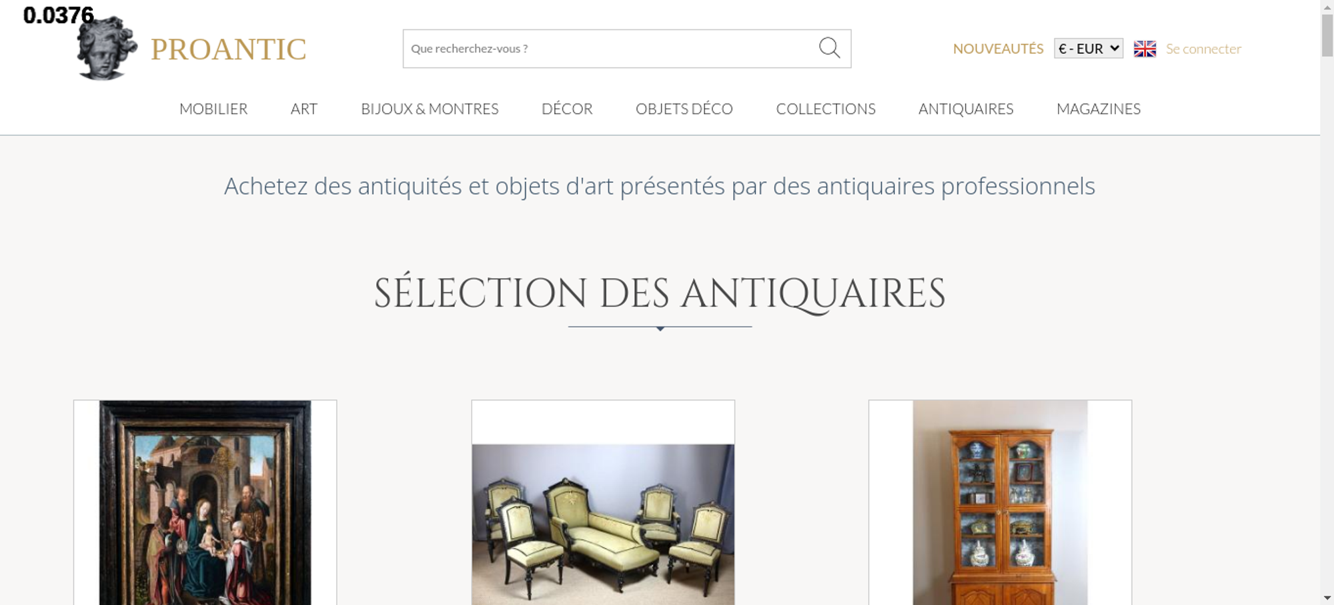Open the € - EUR currency dropdown

tap(1089, 49)
